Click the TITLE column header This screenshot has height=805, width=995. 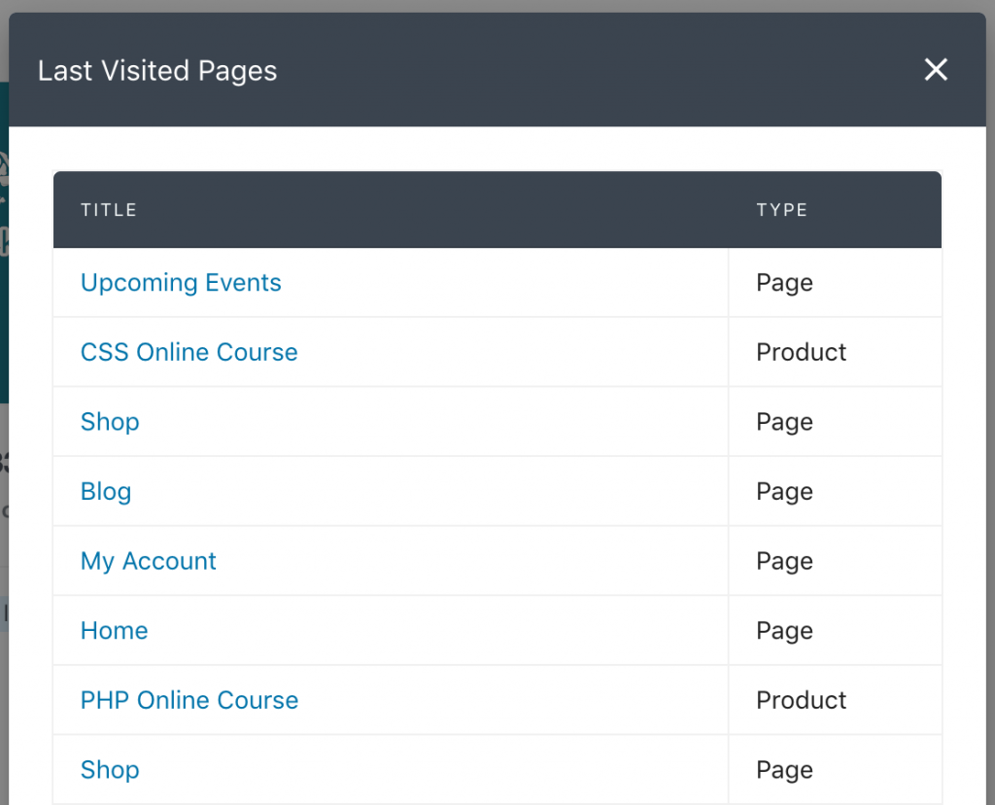point(108,209)
